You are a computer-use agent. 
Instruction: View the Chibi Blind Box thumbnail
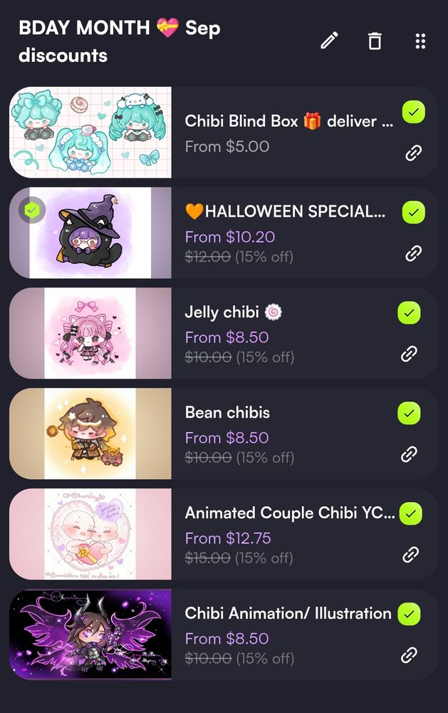tap(90, 132)
